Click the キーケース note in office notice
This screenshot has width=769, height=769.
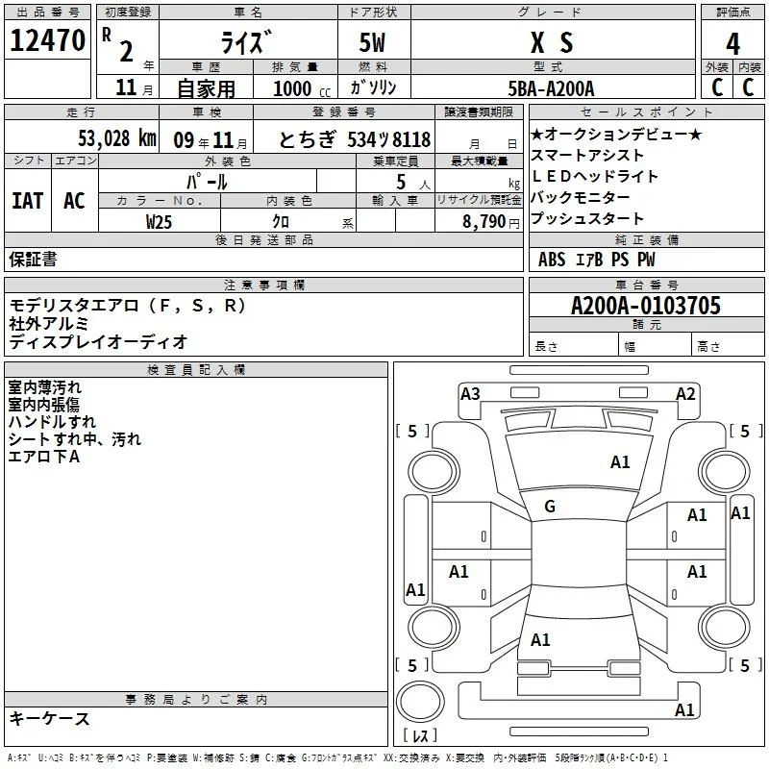pos(50,718)
